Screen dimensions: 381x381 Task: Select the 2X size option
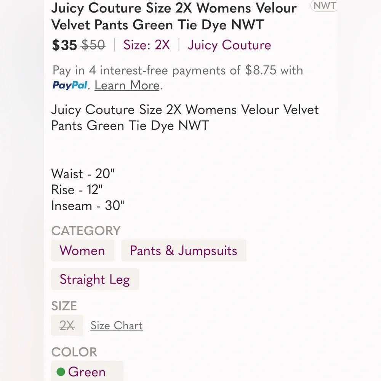click(67, 325)
